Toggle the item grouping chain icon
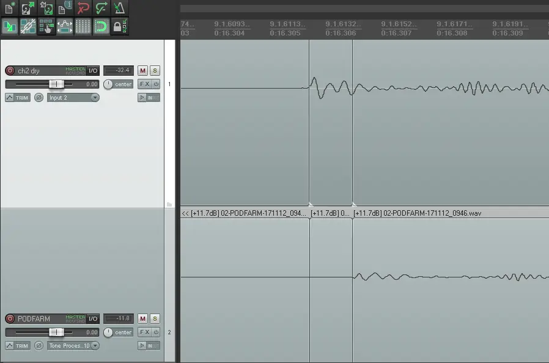The image size is (549, 363). coord(28,26)
